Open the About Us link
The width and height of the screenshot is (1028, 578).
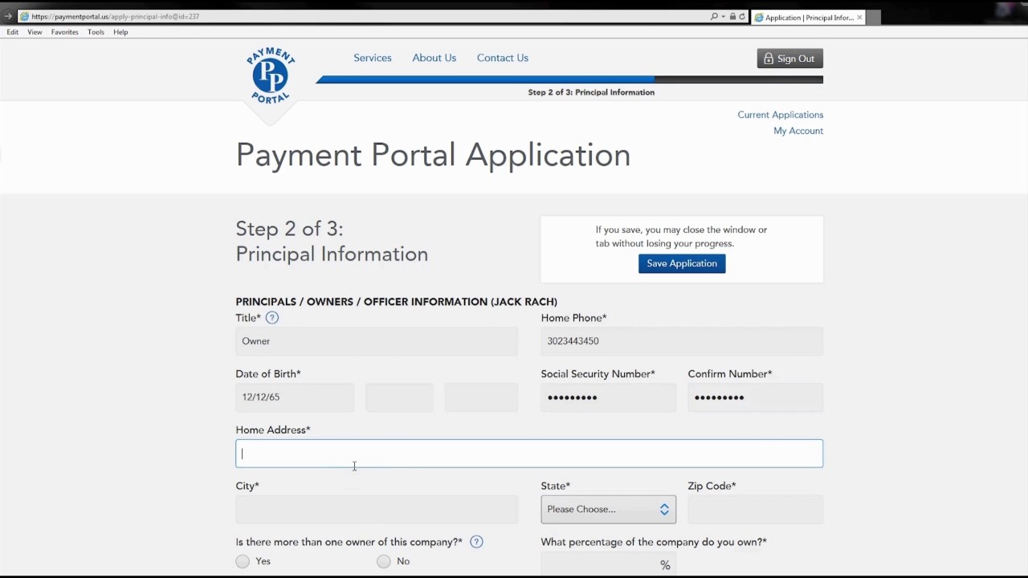pyautogui.click(x=434, y=58)
